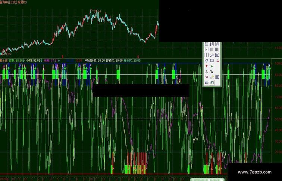Place a red up arrow marker
The image size is (282, 181).
click(x=207, y=66)
